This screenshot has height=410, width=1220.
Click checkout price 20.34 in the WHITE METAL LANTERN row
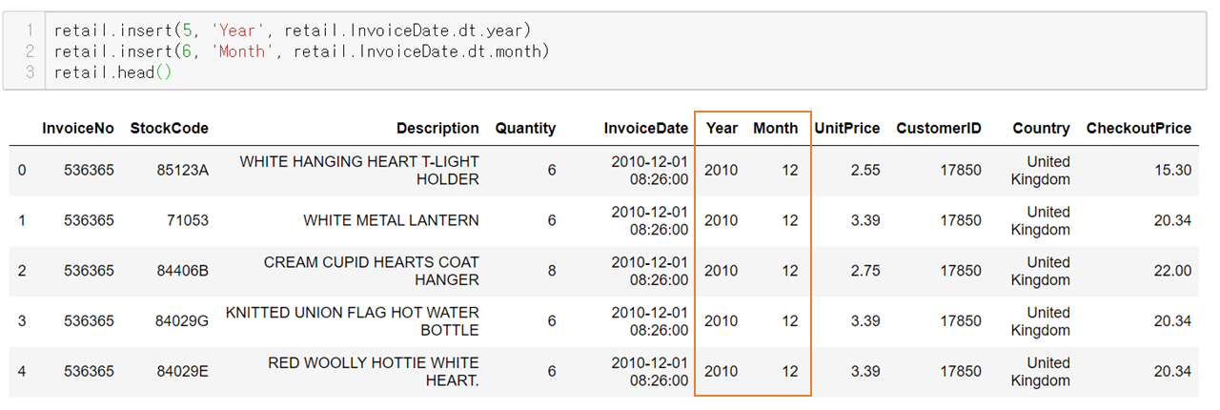(x=1172, y=220)
